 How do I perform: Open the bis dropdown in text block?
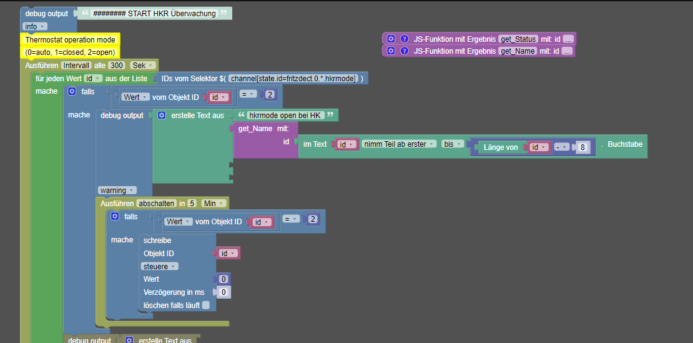[453, 144]
